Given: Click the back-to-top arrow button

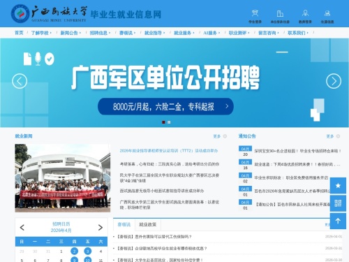Looking at the screenshot, I should [x=338, y=221].
